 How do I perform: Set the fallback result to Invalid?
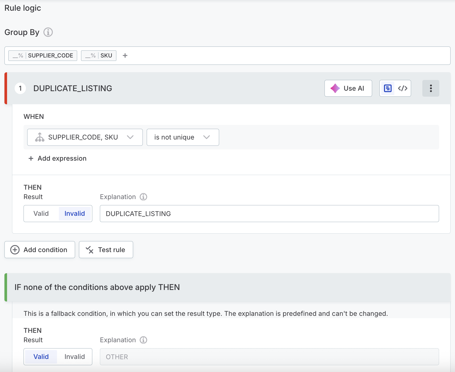coord(75,357)
